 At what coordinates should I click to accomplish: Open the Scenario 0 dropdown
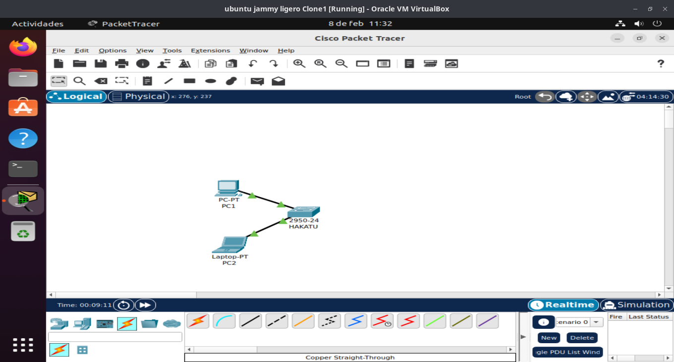point(597,322)
